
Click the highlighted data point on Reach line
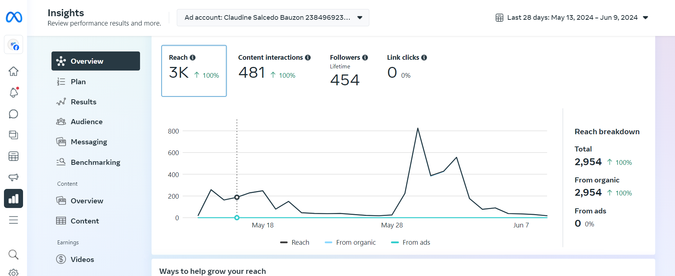[x=237, y=197]
